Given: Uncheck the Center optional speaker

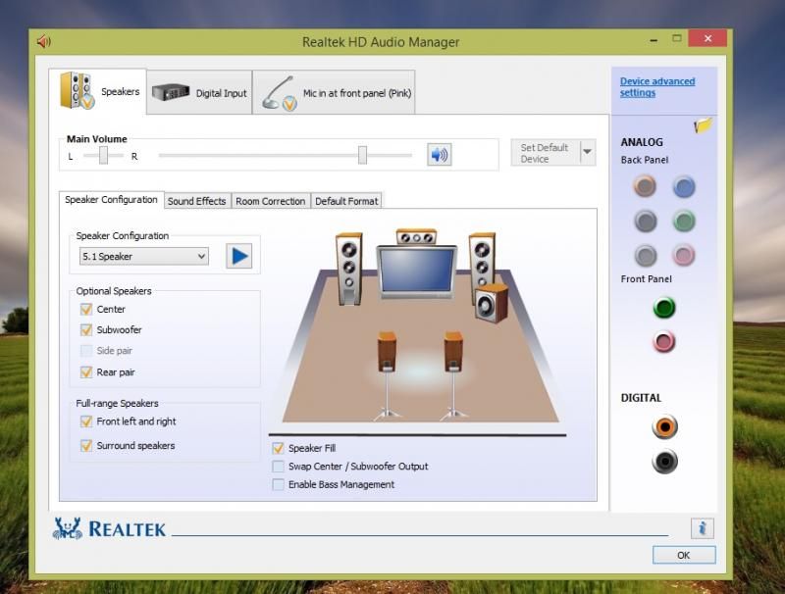Looking at the screenshot, I should [86, 309].
